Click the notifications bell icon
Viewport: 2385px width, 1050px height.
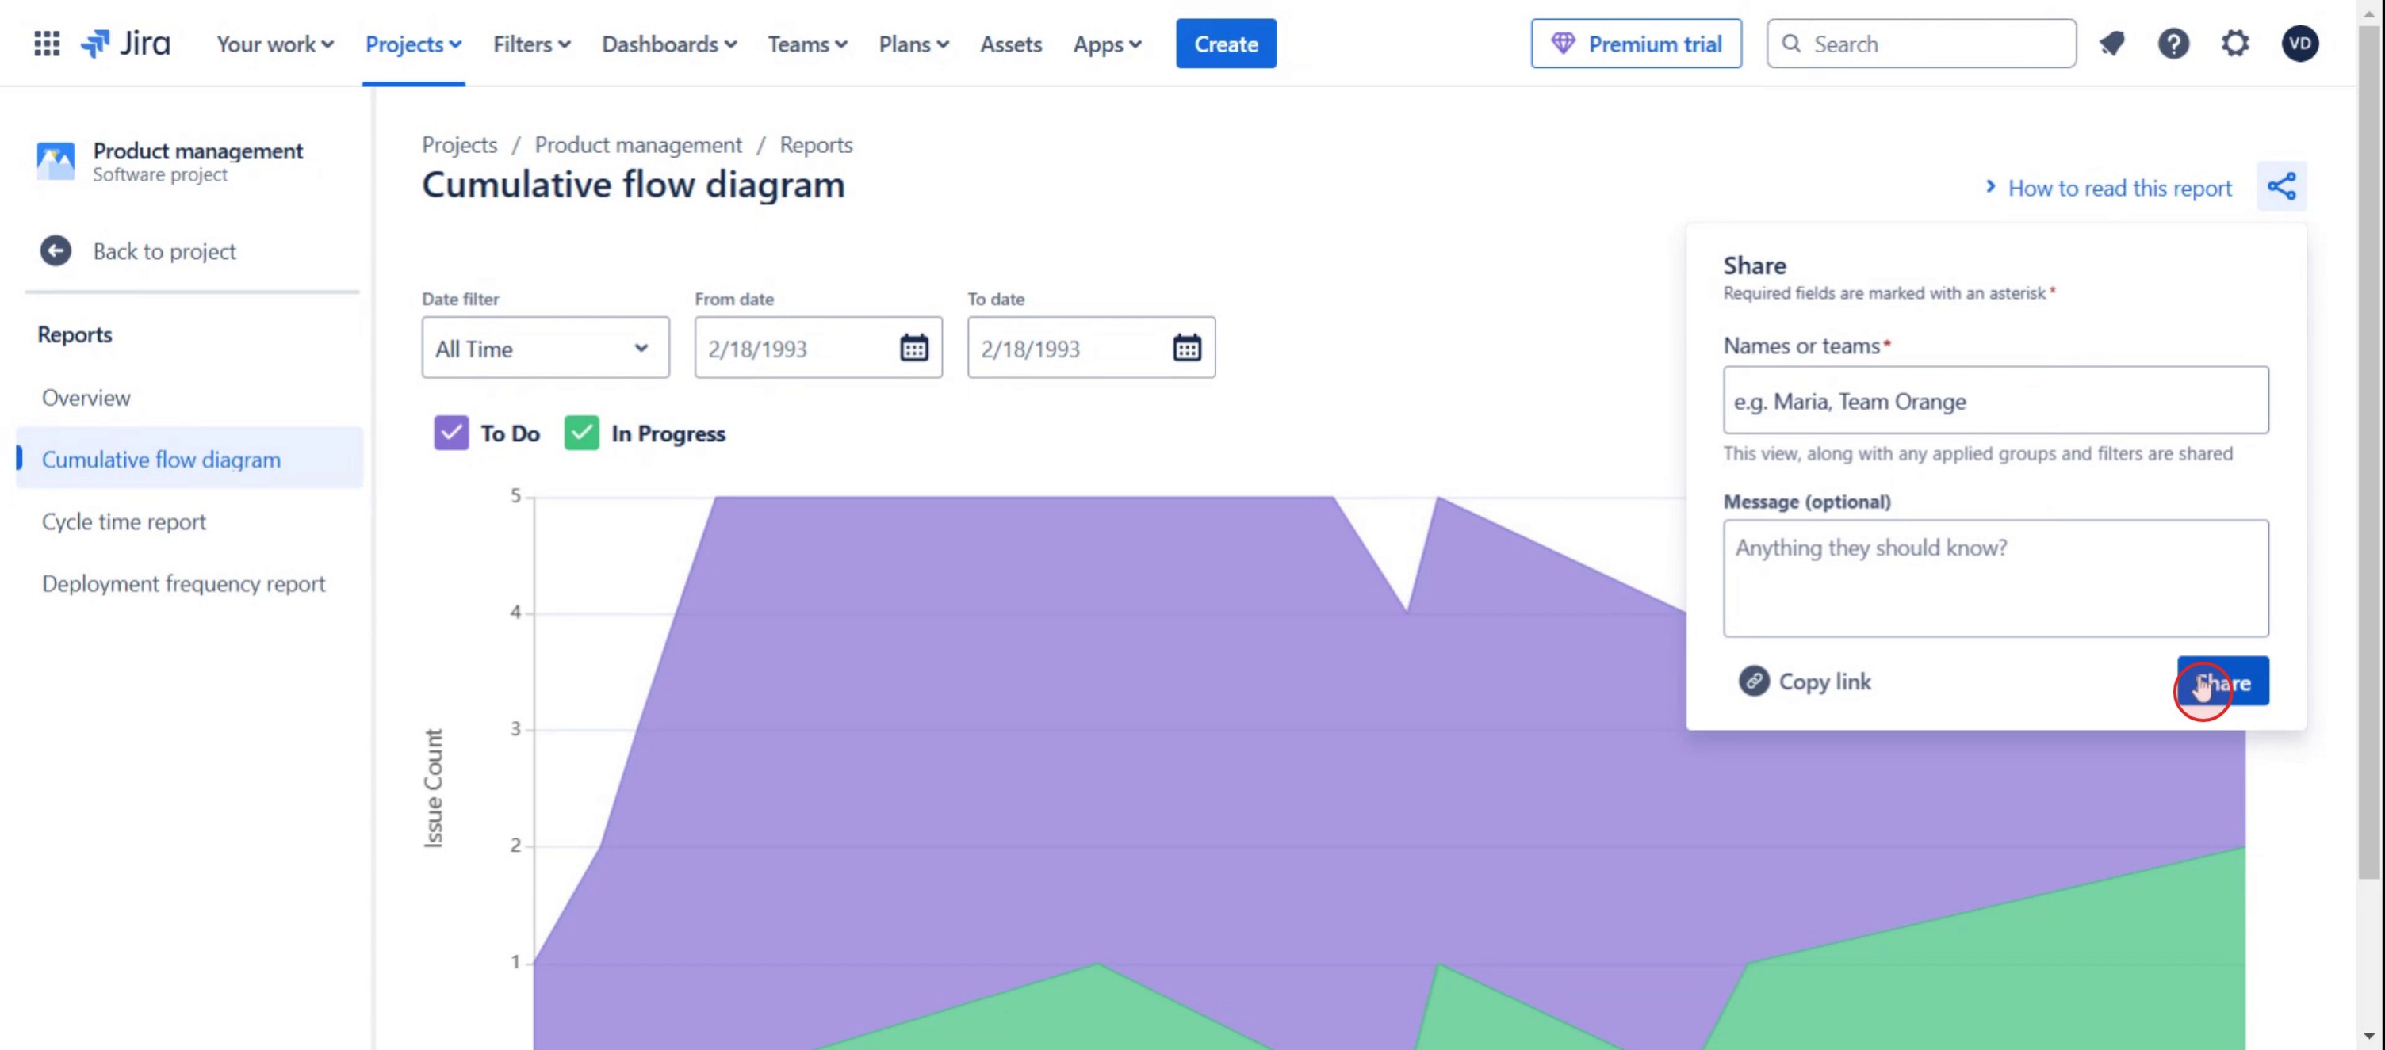click(2112, 44)
